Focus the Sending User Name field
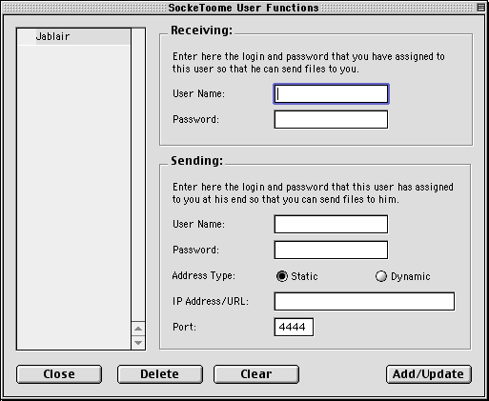 (x=331, y=224)
